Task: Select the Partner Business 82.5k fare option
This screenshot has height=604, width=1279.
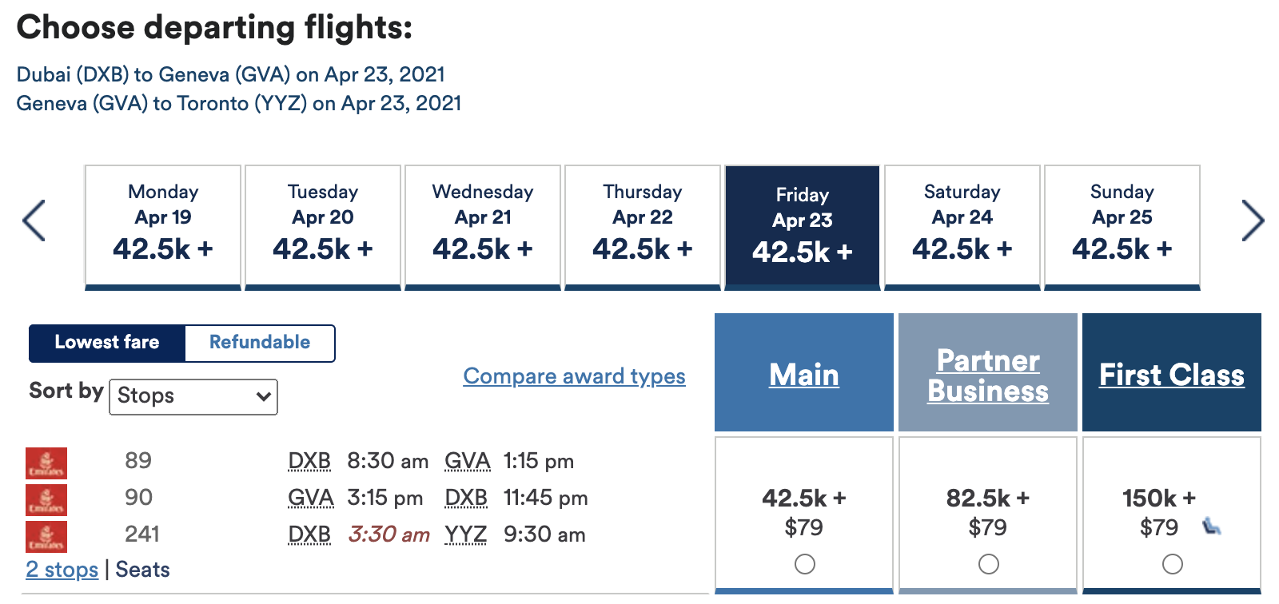Action: [989, 564]
